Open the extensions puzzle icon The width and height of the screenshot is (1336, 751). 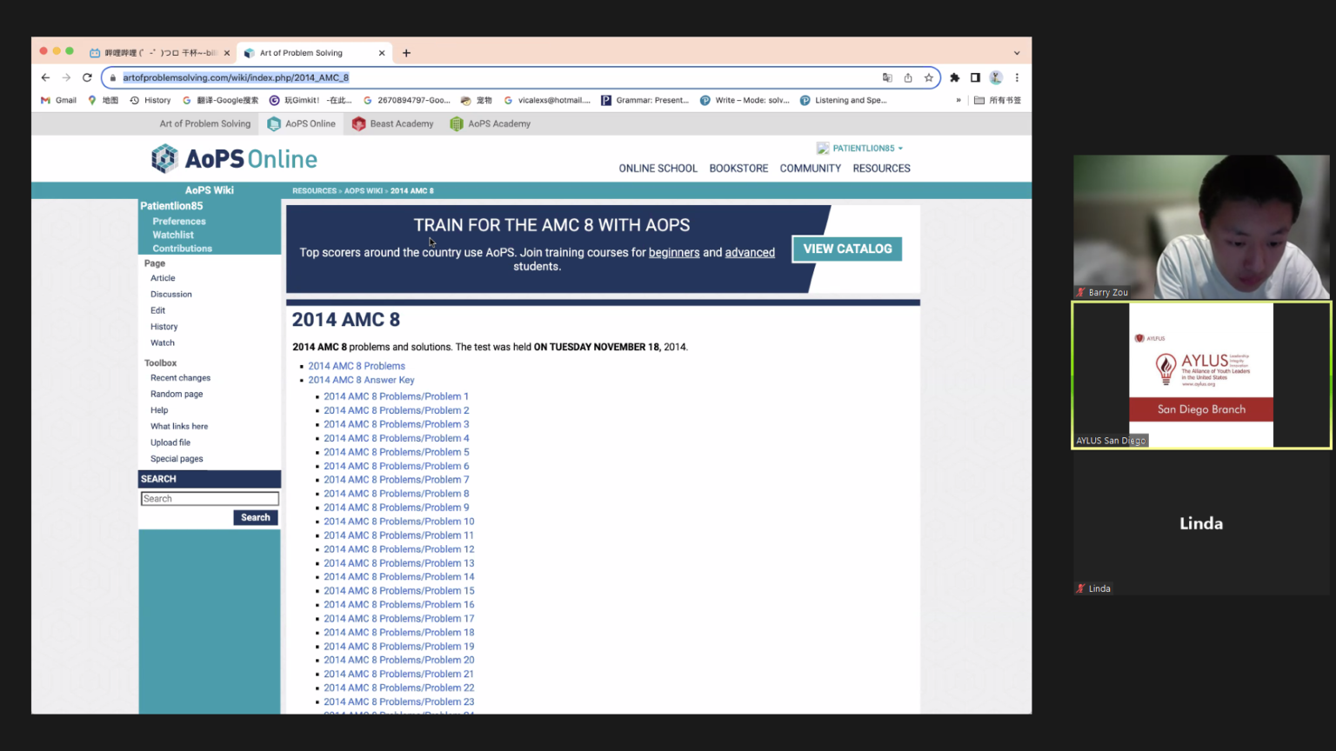point(954,77)
